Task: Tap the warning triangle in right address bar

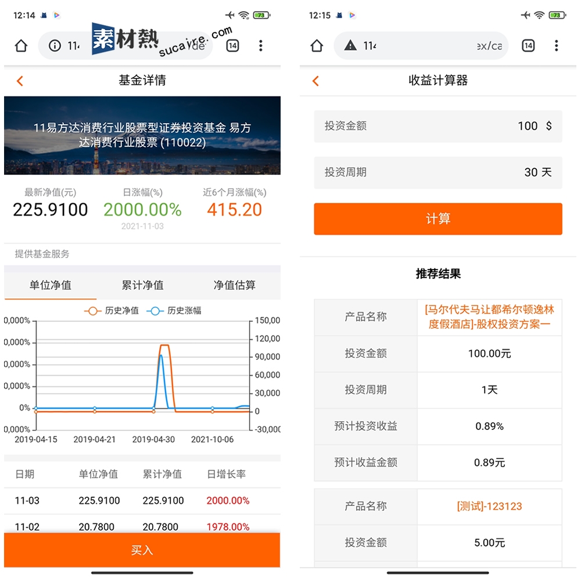Action: (350, 45)
